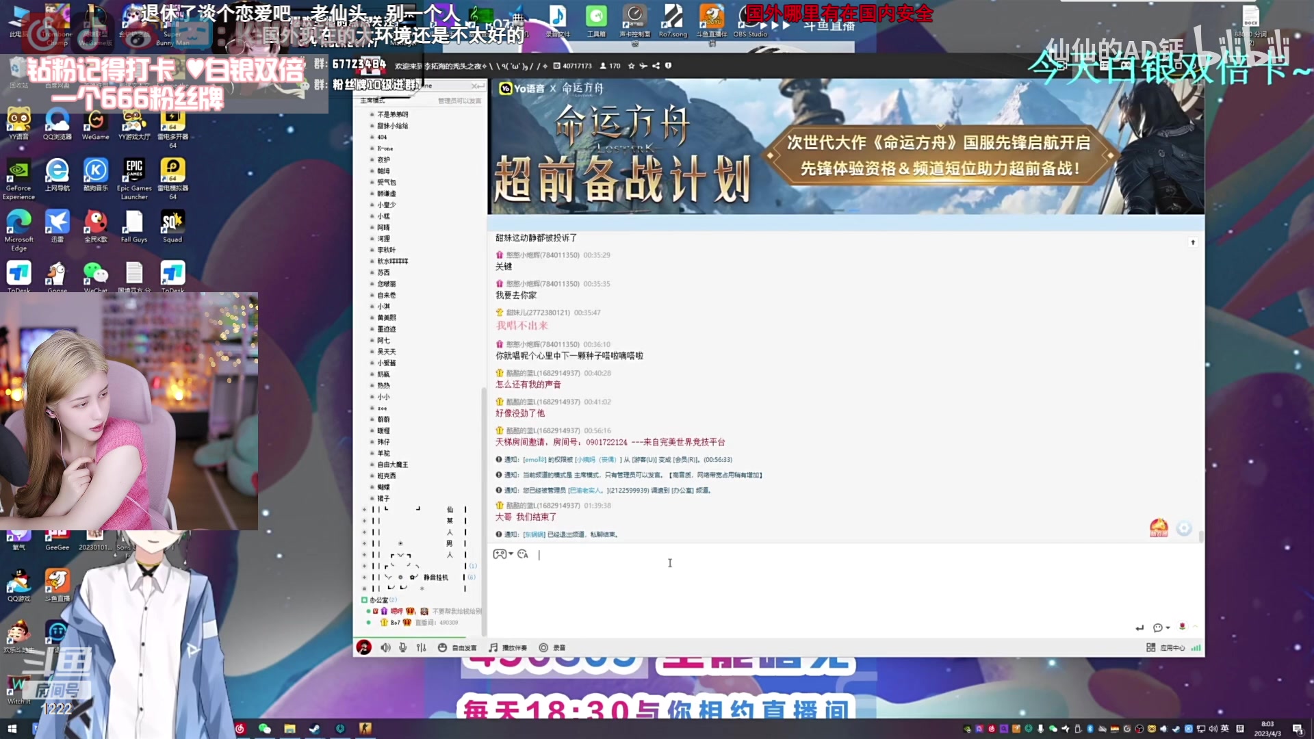Viewport: 1314px width, 739px height.
Task: Favorite the channel with the star icon
Action: tap(631, 66)
